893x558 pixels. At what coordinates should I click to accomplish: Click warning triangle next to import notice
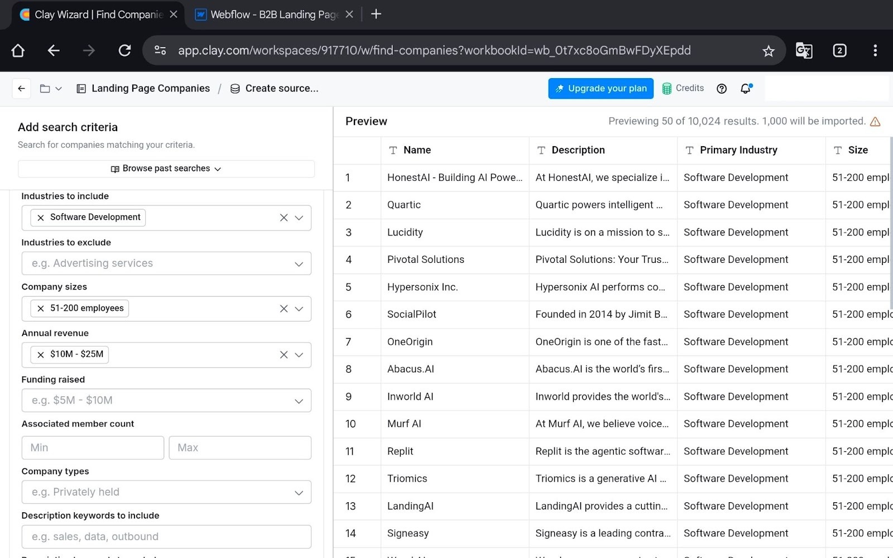[x=875, y=122]
